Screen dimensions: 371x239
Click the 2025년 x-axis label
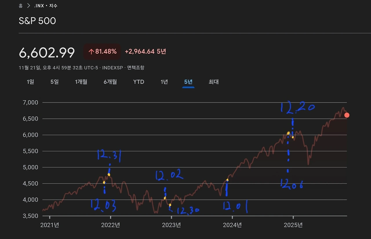click(x=293, y=225)
